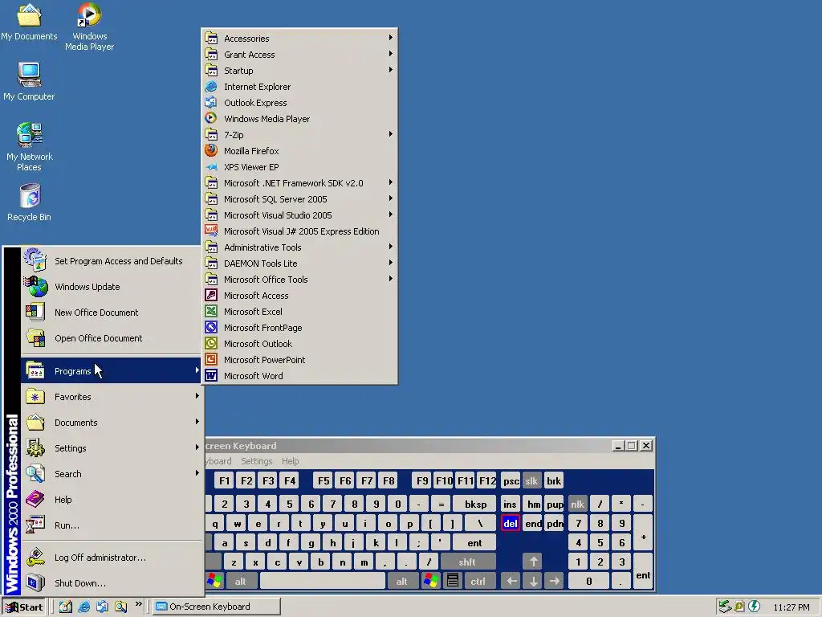
Task: Expand Microsoft SQL Server 2005 submenu
Action: 299,199
